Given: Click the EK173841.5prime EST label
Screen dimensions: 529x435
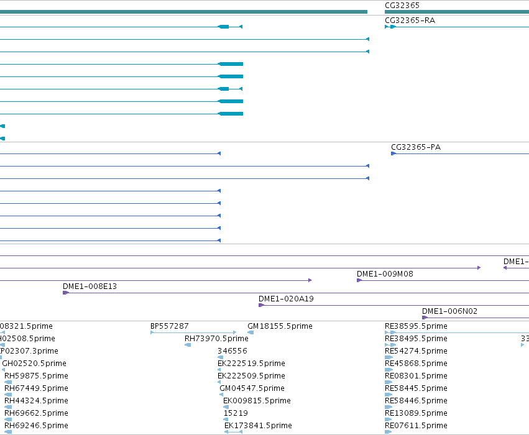Looking at the screenshot, I should (x=258, y=426).
